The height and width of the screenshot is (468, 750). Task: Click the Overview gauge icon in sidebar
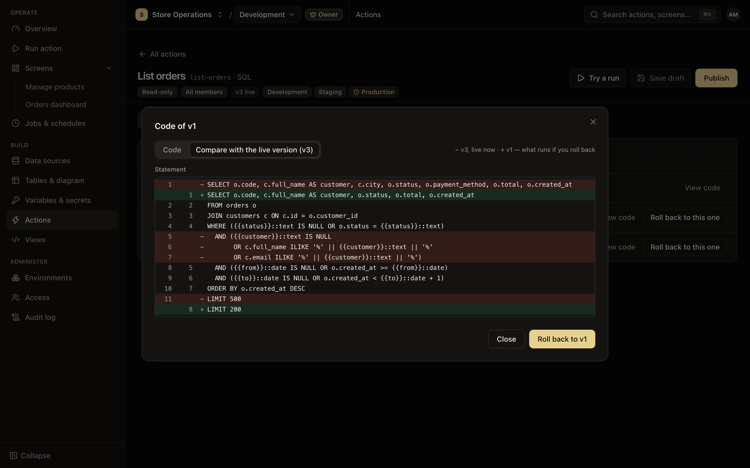pos(16,29)
